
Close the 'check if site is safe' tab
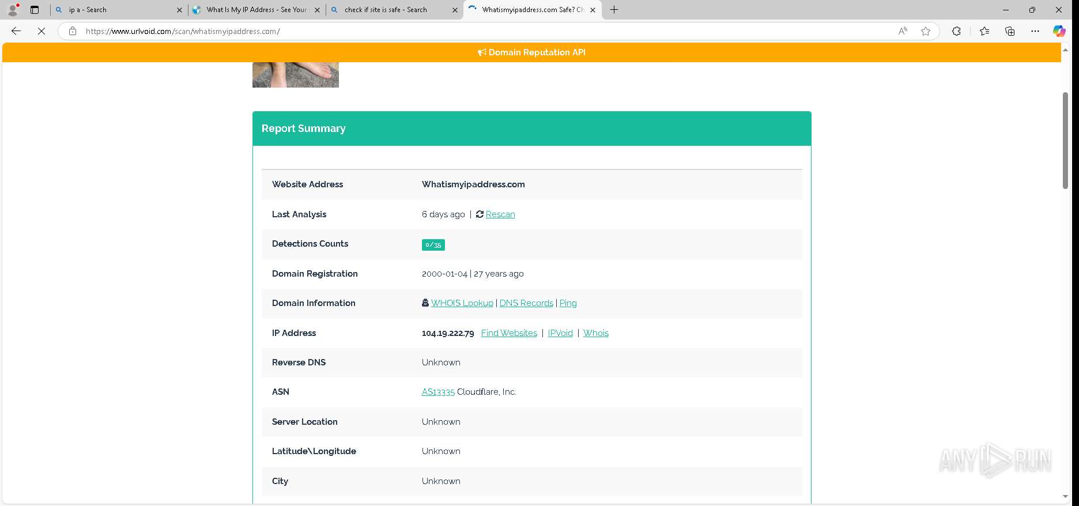pos(455,10)
